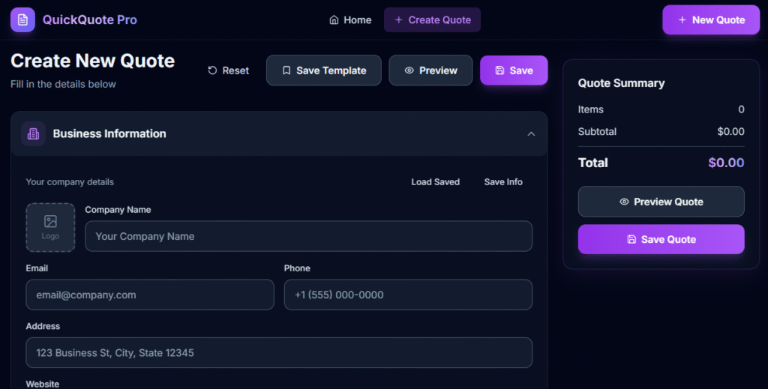Click Preview Quote in summary panel
768x389 pixels.
click(x=661, y=202)
